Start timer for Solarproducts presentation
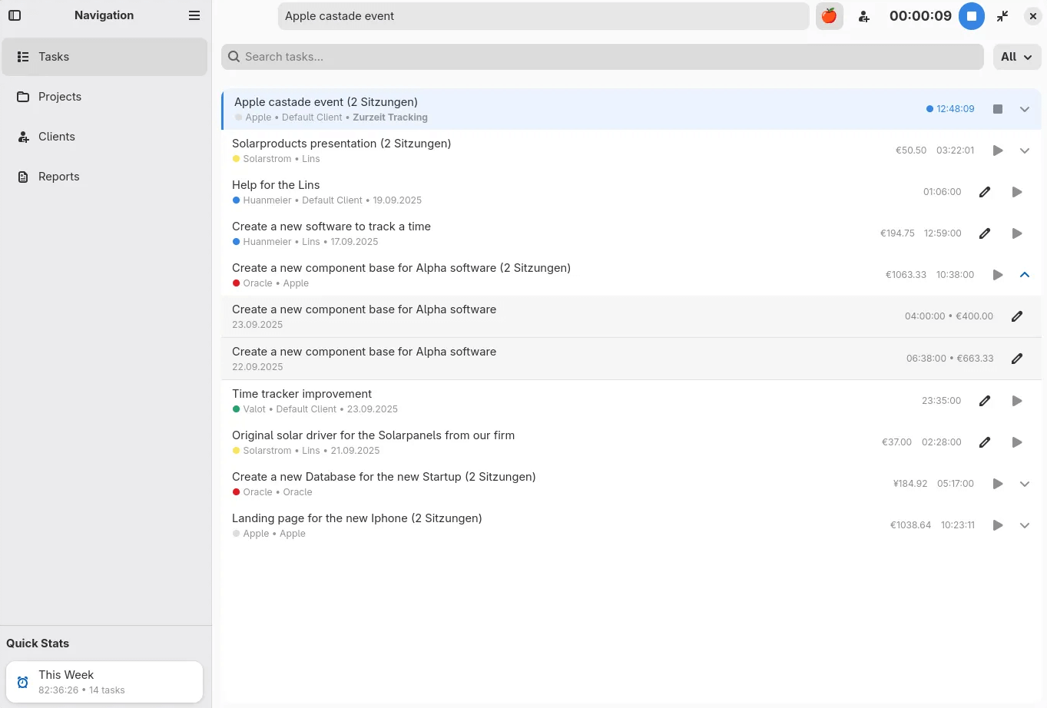1047x708 pixels. click(x=997, y=151)
